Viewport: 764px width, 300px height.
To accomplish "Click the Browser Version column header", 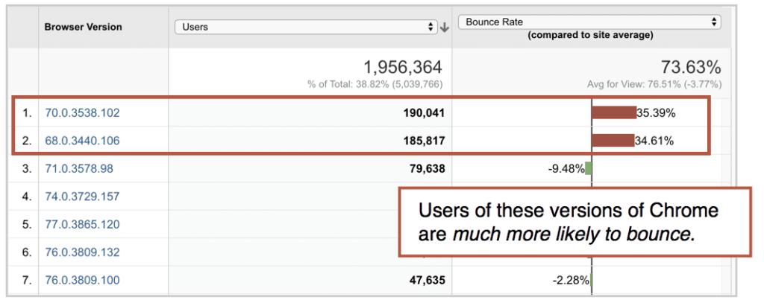I will tap(83, 27).
